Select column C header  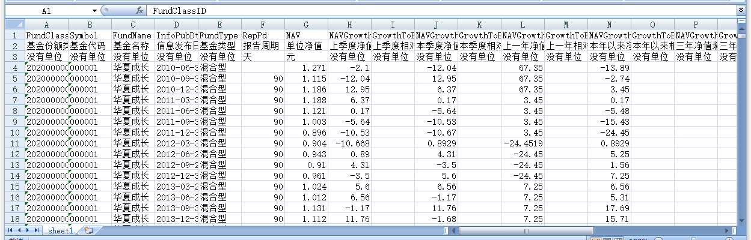point(133,24)
